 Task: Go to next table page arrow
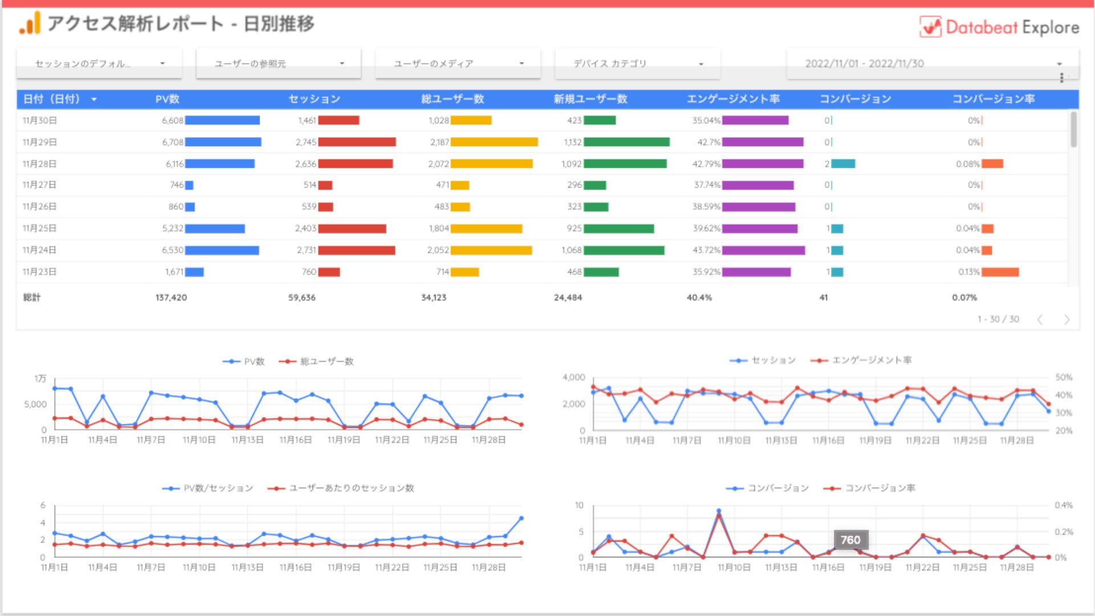click(1066, 319)
